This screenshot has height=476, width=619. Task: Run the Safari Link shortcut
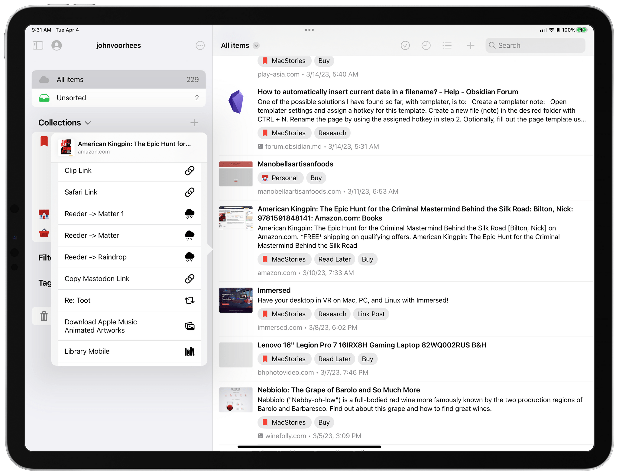coord(129,192)
